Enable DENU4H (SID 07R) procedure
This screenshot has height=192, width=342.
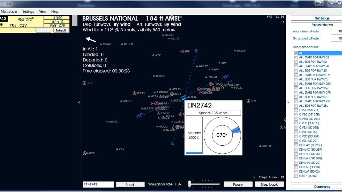296,158
